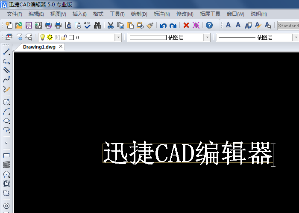This screenshot has height=213, width=299.
Task: Open the 编辑(E) menu
Action: [36, 14]
